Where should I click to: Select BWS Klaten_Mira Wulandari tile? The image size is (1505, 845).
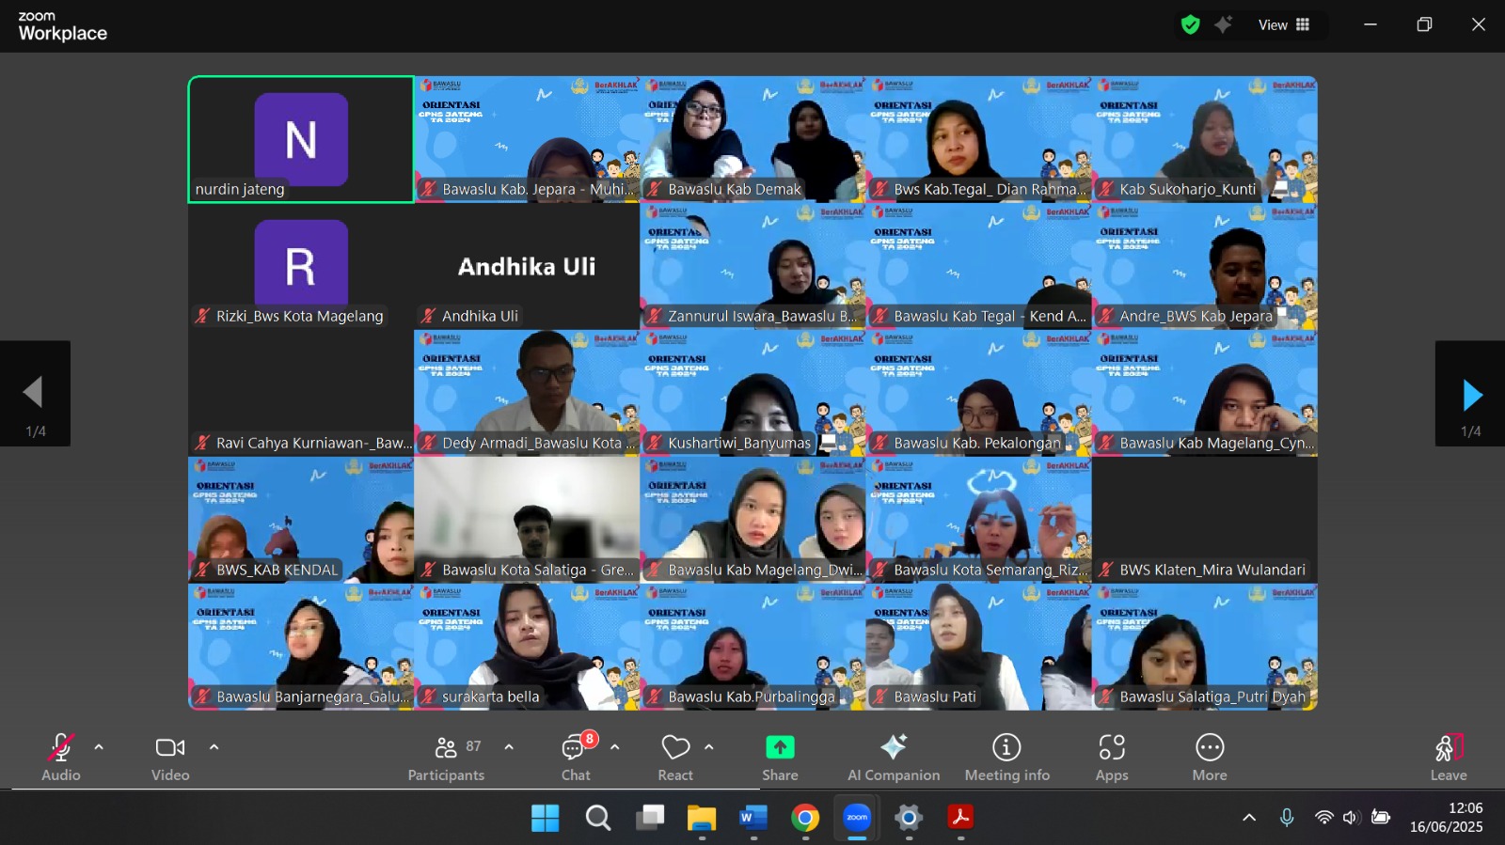click(x=1205, y=520)
